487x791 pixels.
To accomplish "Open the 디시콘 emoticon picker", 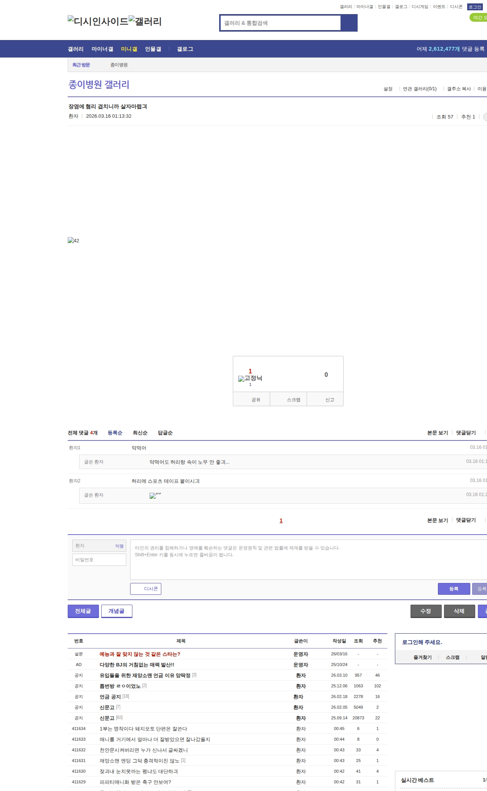I will click(x=146, y=589).
